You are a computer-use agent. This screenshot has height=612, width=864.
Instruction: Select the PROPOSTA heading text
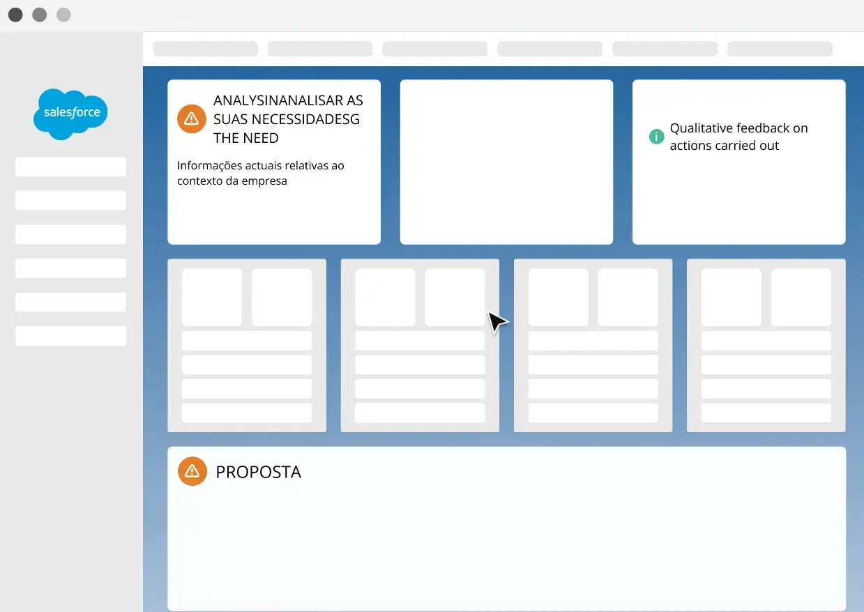(x=259, y=472)
